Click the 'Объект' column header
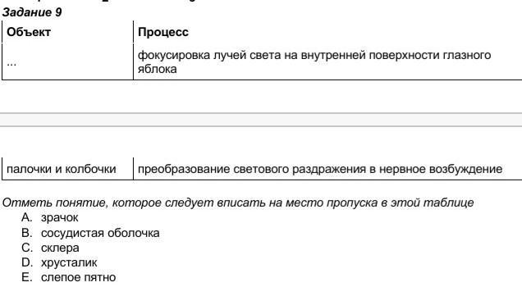Image resolution: width=522 pixels, height=296 pixels. (x=29, y=32)
